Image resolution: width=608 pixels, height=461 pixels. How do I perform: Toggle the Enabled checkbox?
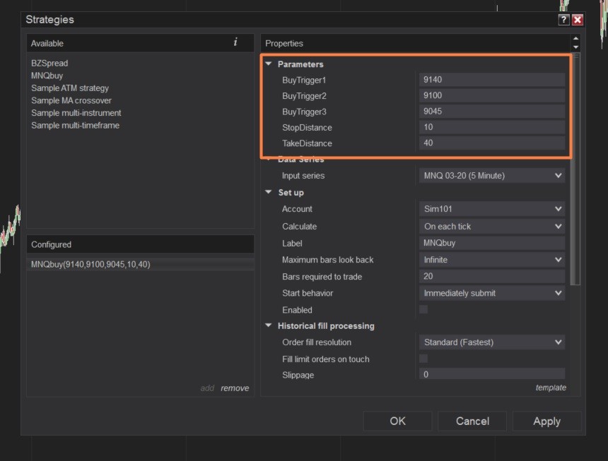(423, 309)
